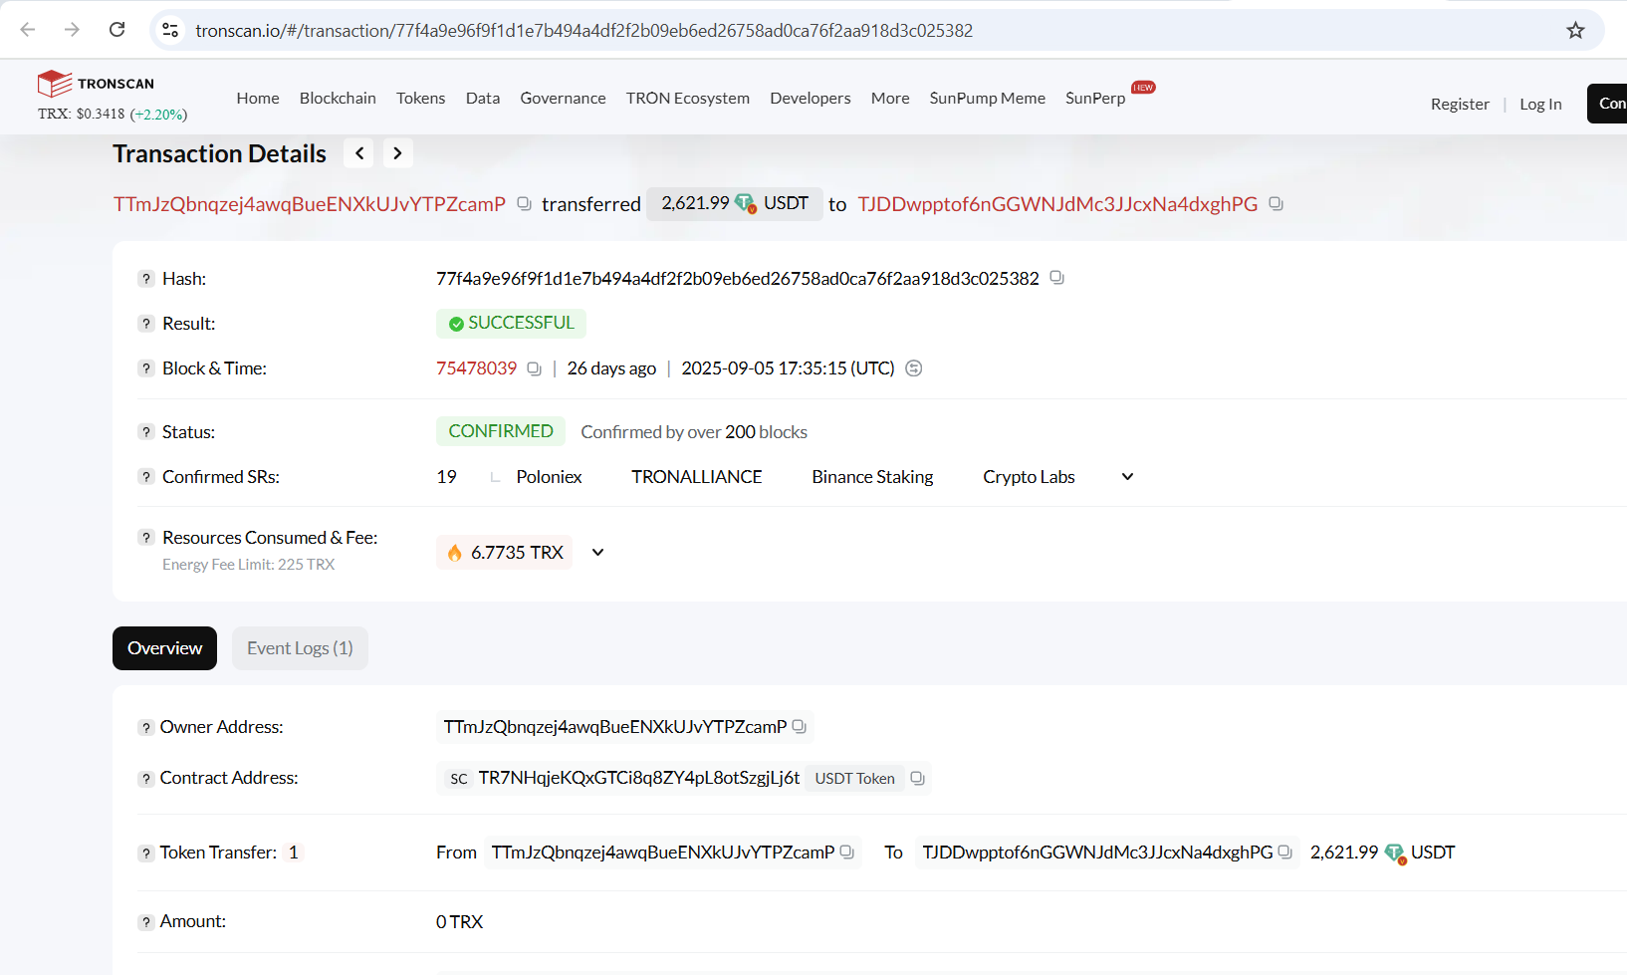This screenshot has height=975, width=1627.
Task: Copy block number 75478039
Action: (x=535, y=368)
